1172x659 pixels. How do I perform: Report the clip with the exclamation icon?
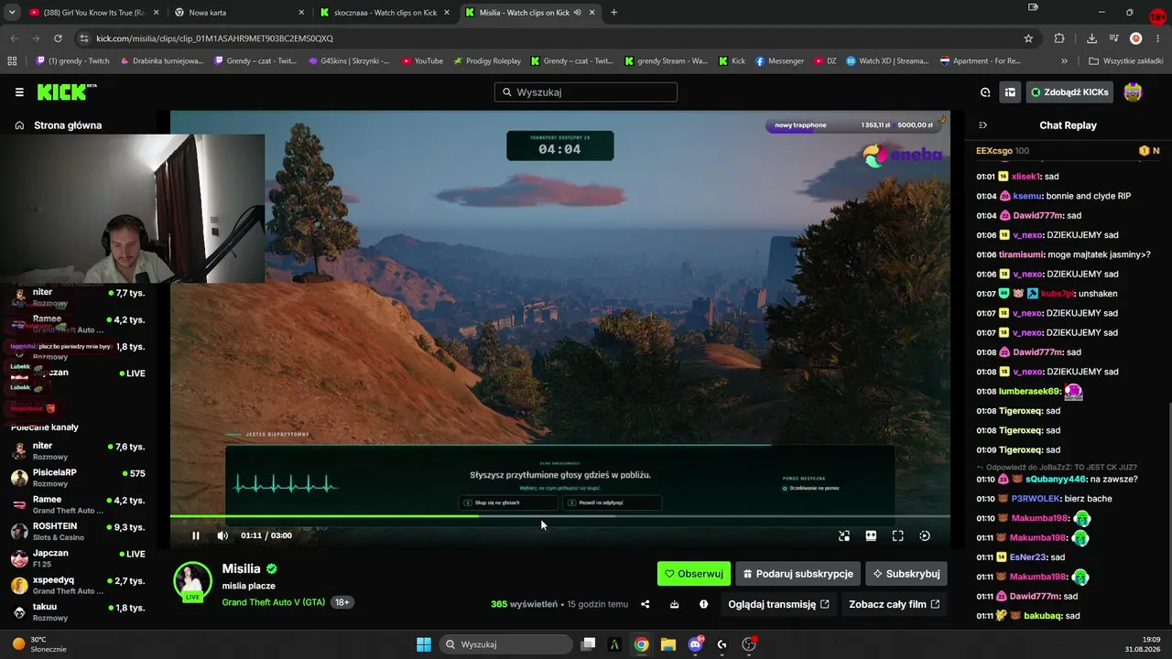(703, 604)
